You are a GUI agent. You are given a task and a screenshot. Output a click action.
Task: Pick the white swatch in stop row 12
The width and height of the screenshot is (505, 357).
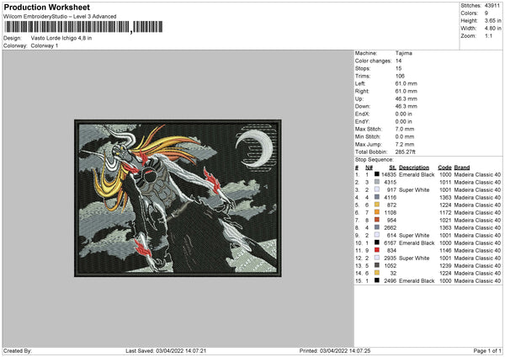377,258
